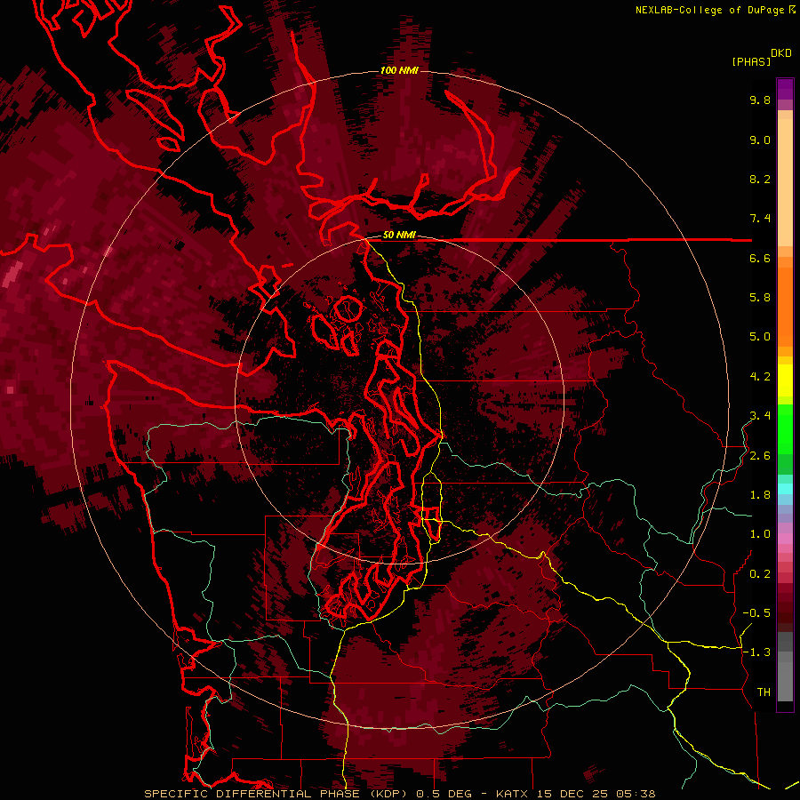Image resolution: width=800 pixels, height=800 pixels.
Task: Click the -0.5 scale value
Action: [756, 613]
